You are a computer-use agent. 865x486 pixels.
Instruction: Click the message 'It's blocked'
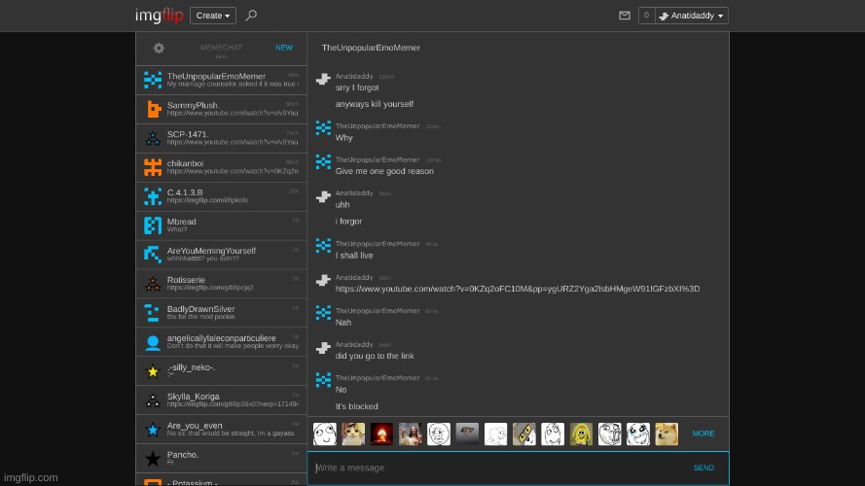[356, 406]
